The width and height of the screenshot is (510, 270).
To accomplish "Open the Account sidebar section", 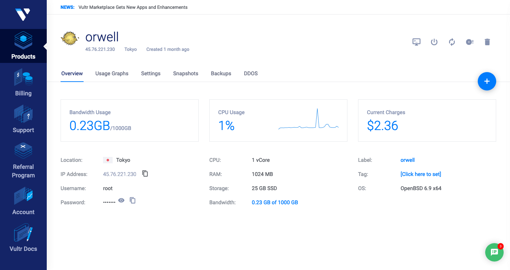I will [x=23, y=201].
